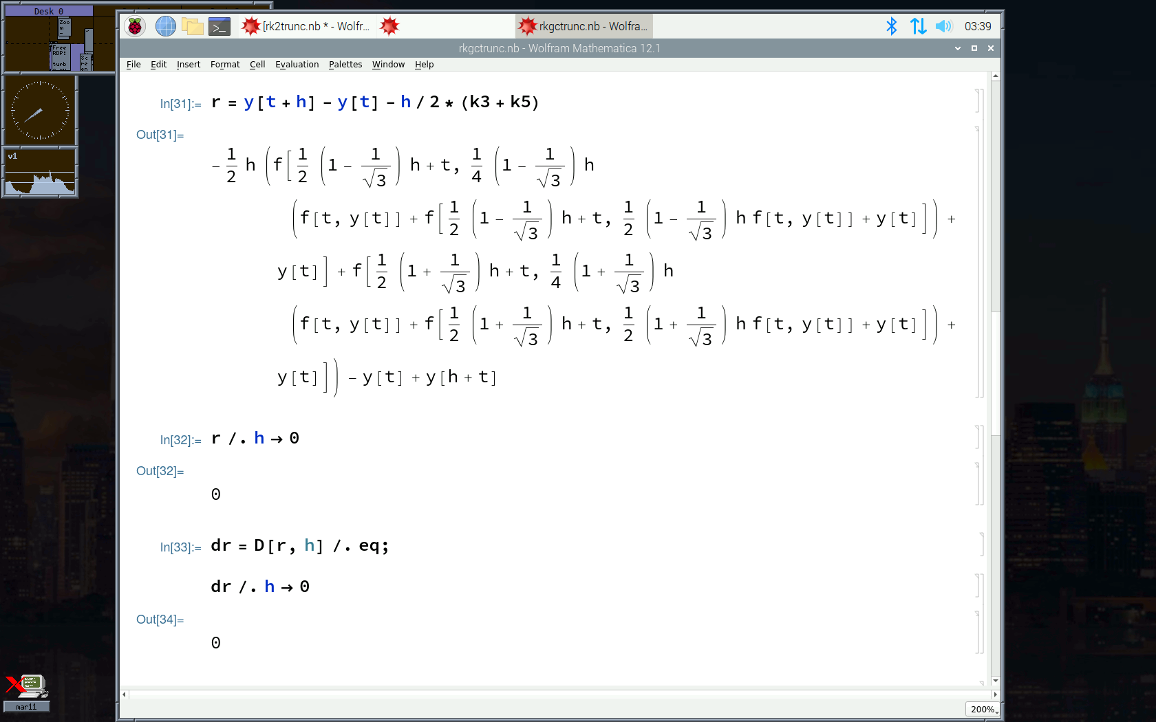Select the Out[31] output cell bracket

[978, 261]
